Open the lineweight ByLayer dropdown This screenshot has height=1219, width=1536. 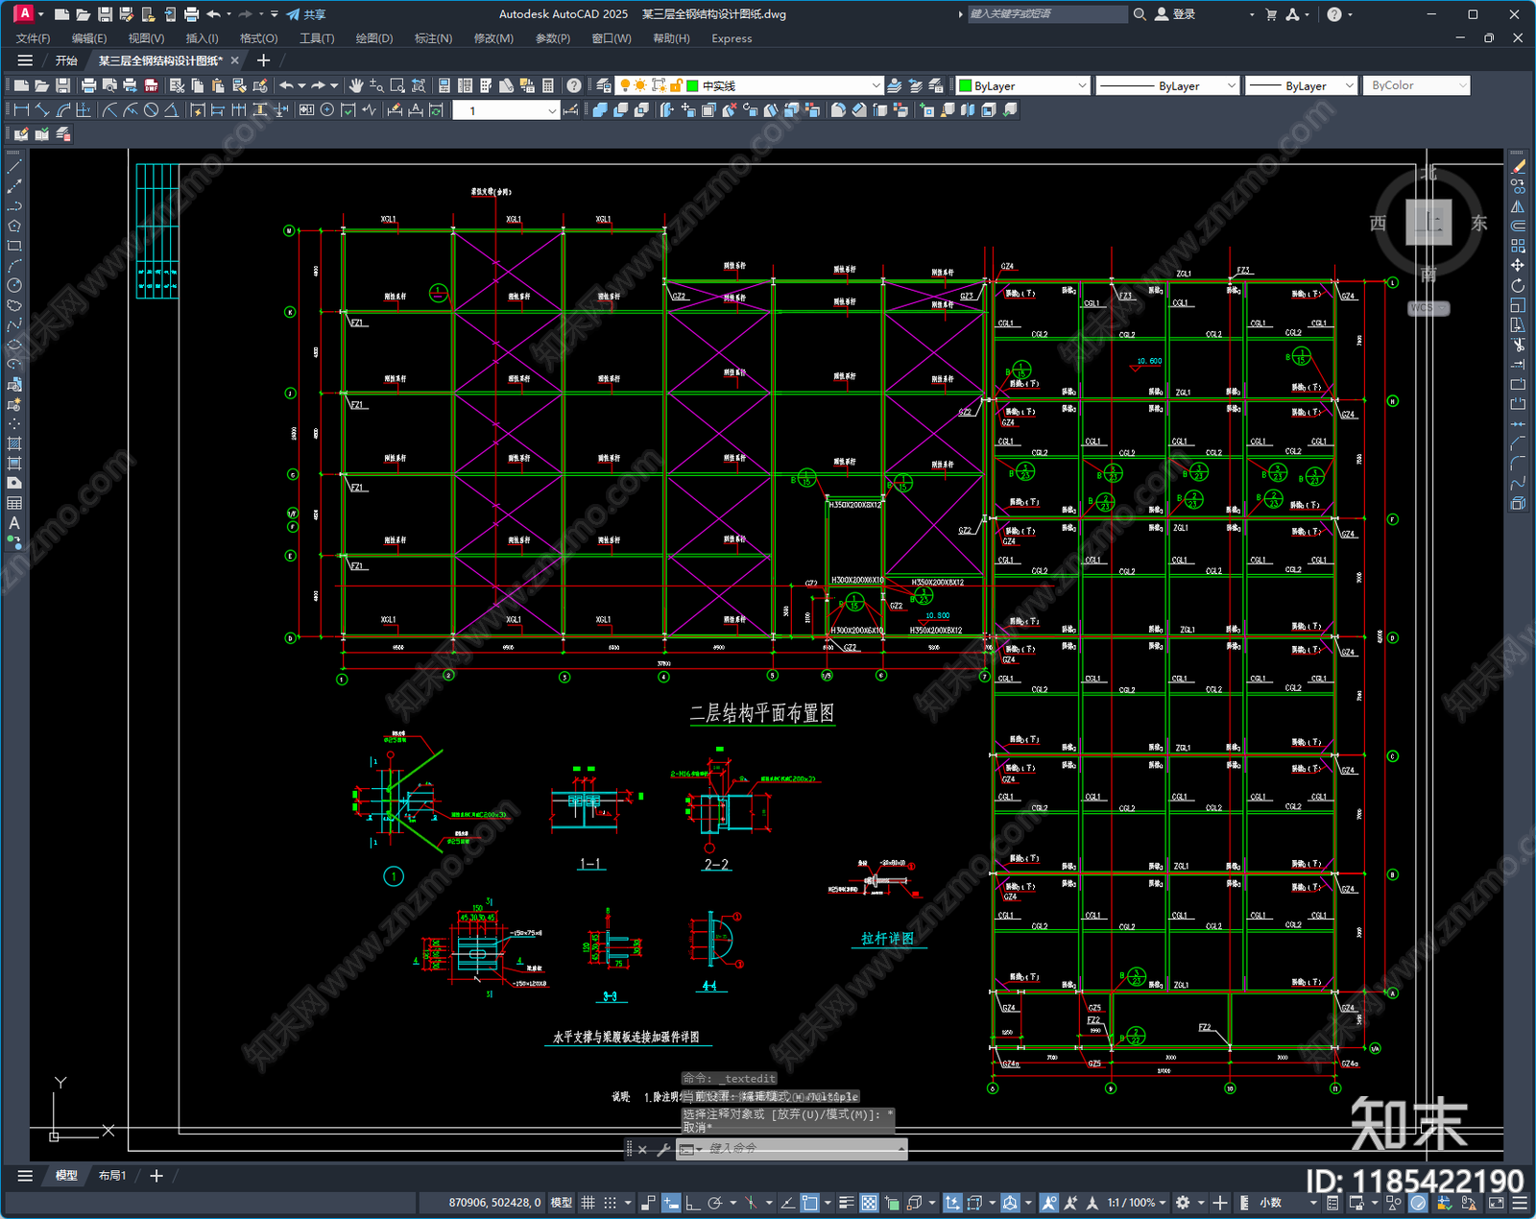point(1301,85)
